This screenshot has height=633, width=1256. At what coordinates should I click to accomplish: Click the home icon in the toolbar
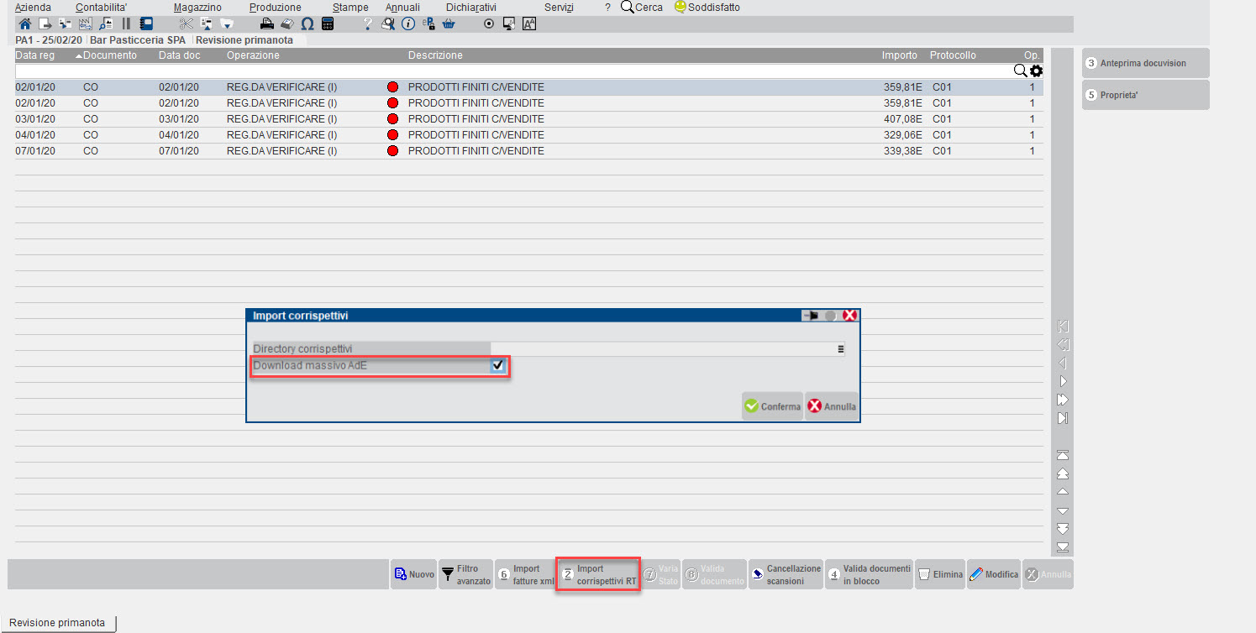(x=24, y=24)
